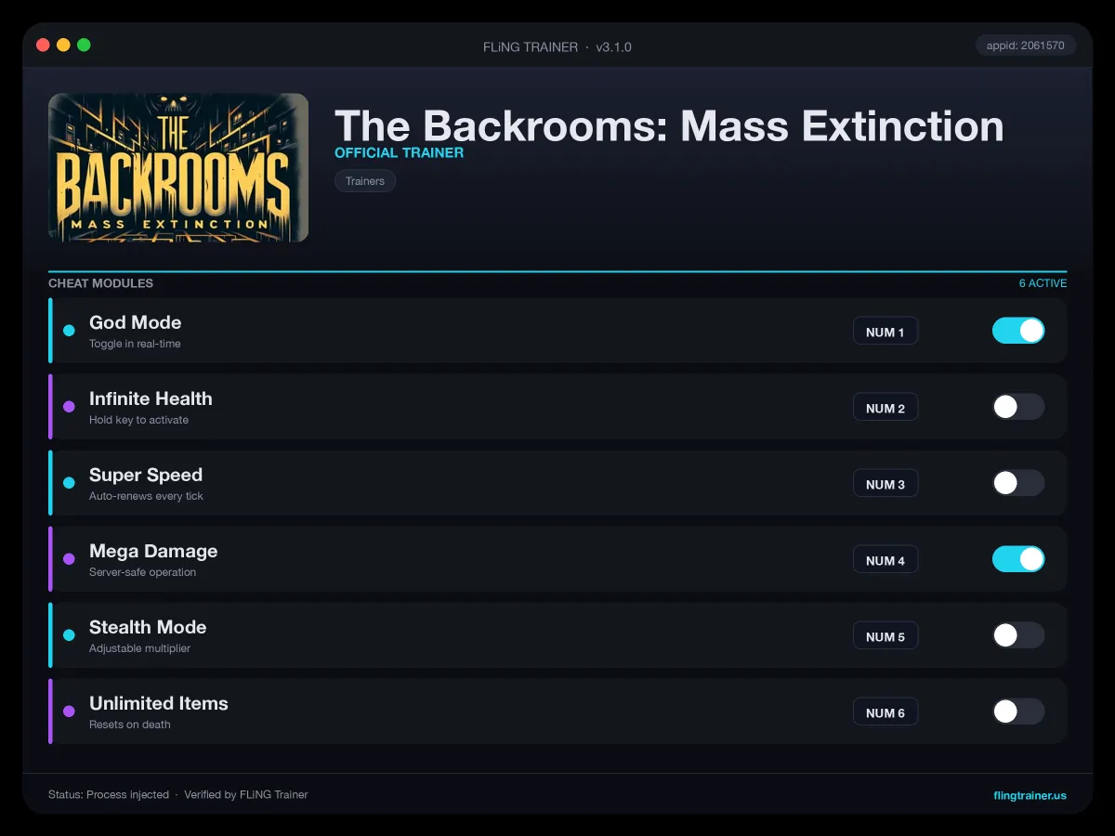The width and height of the screenshot is (1115, 836).
Task: Click the cyan status dot beside God Mode
Action: coord(69,331)
